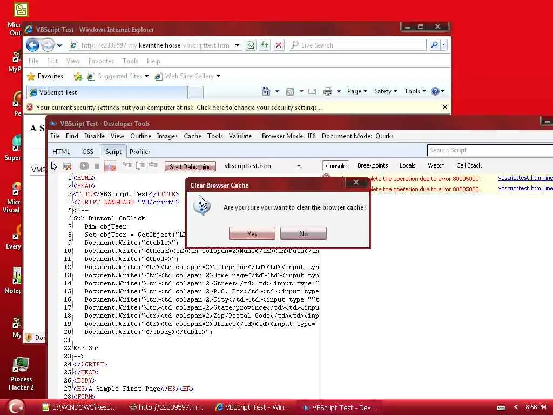Click Yes in Clear Browser Cache dialog
This screenshot has width=553, height=415.
(x=252, y=233)
